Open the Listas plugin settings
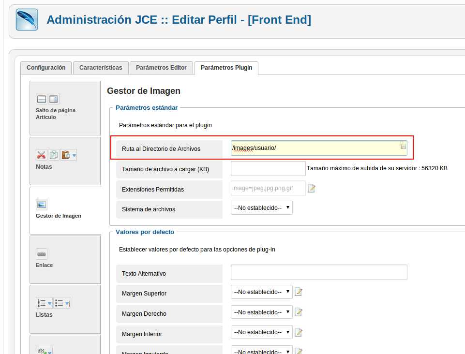The height and width of the screenshot is (354, 465). [x=65, y=309]
